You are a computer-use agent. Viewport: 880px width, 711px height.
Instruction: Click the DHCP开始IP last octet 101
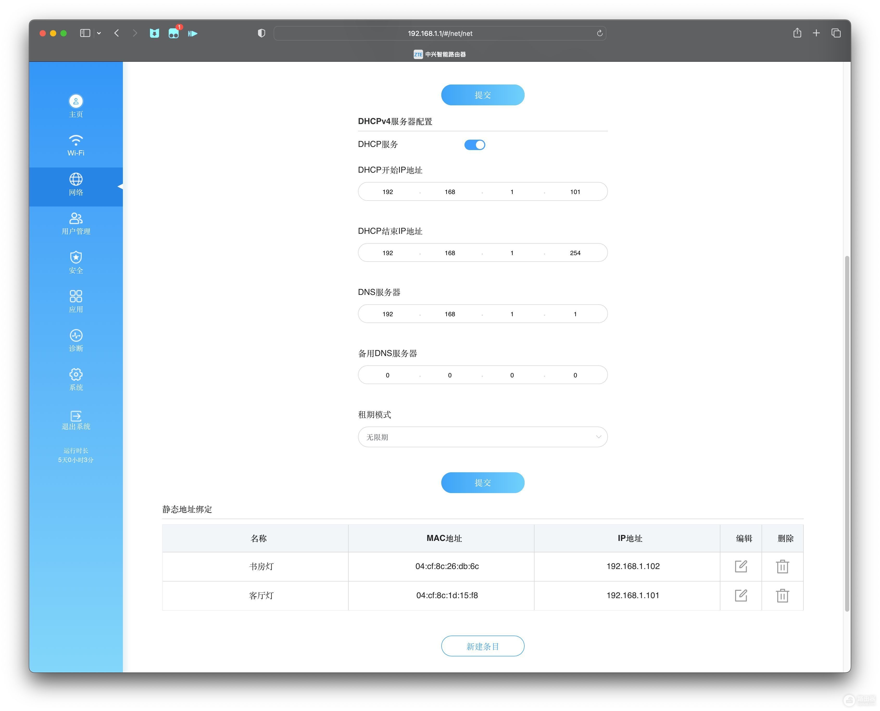click(575, 192)
